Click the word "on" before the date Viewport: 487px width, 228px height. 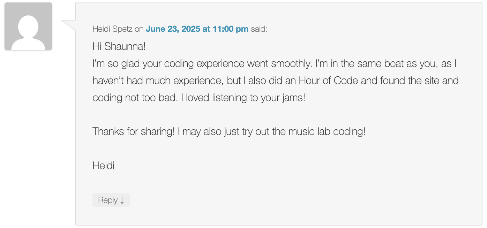pyautogui.click(x=139, y=29)
